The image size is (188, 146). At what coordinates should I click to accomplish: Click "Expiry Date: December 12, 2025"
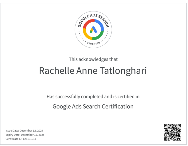(25, 135)
